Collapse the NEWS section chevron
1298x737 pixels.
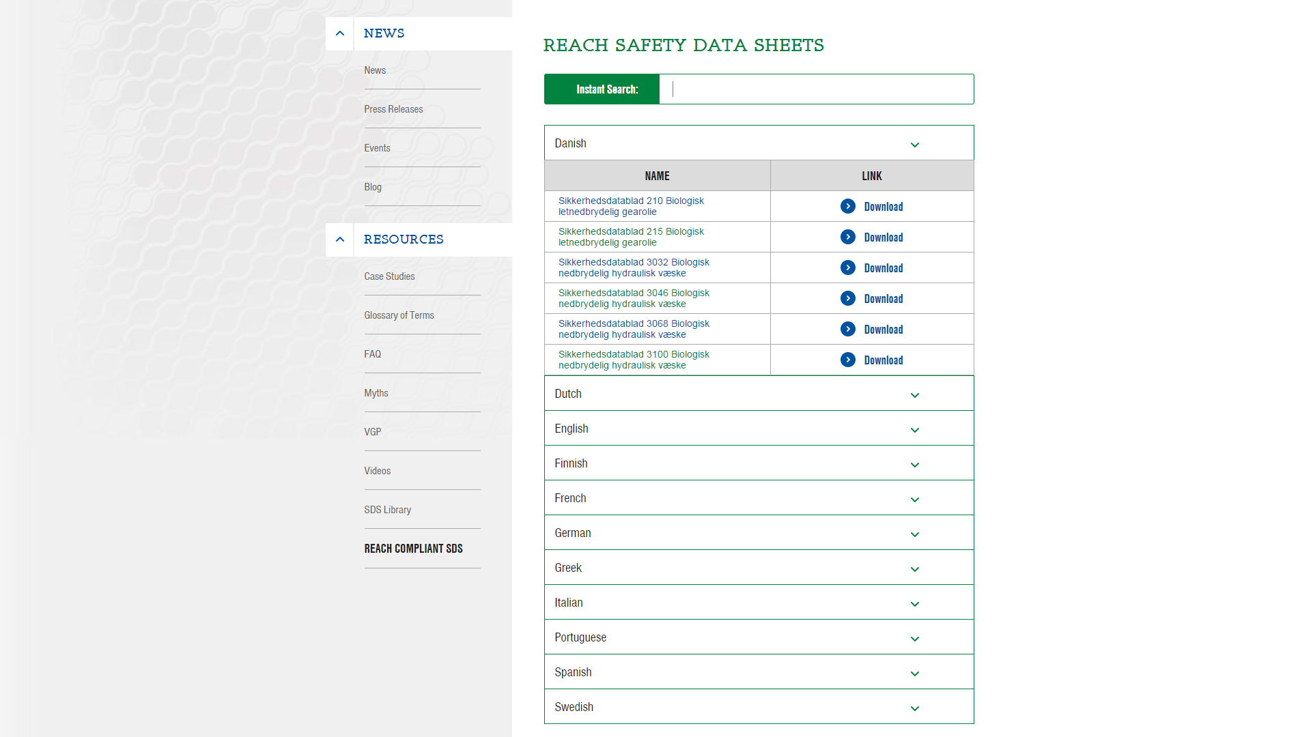tap(339, 33)
